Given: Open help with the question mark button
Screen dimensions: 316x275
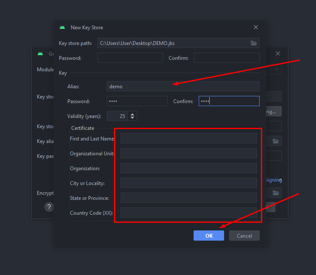Looking at the screenshot, I should [x=49, y=207].
